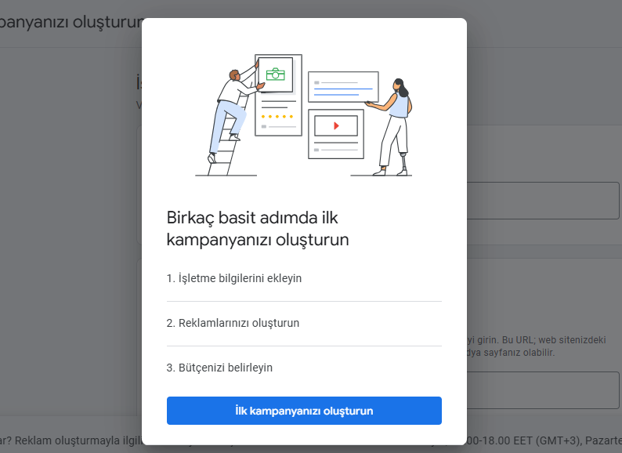This screenshot has width=622, height=453.
Task: Click the red play triangle icon
Action: (336, 126)
